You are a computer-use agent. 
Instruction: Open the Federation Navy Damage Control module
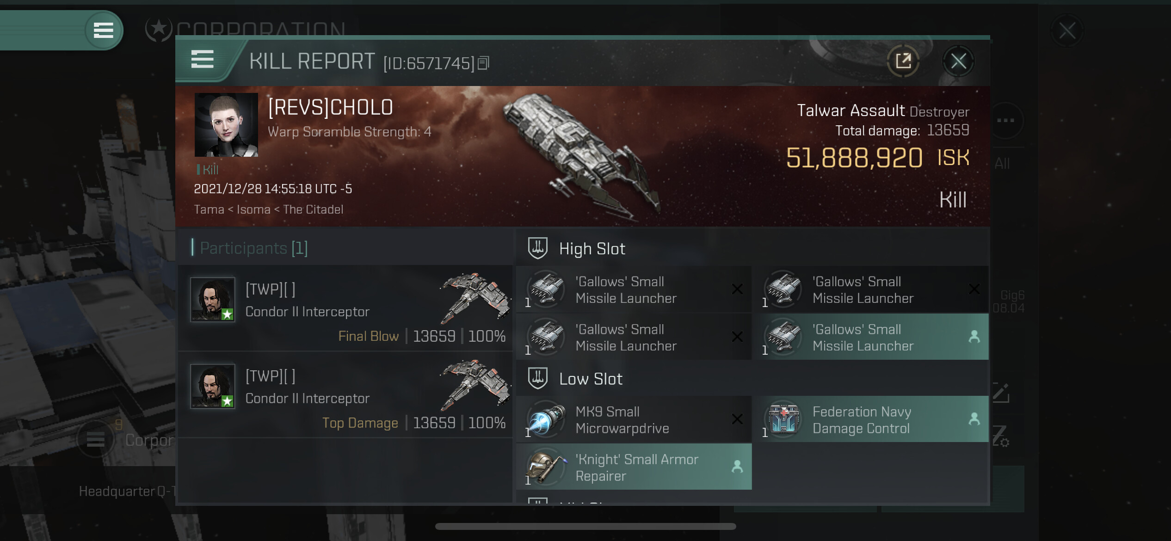[871, 419]
